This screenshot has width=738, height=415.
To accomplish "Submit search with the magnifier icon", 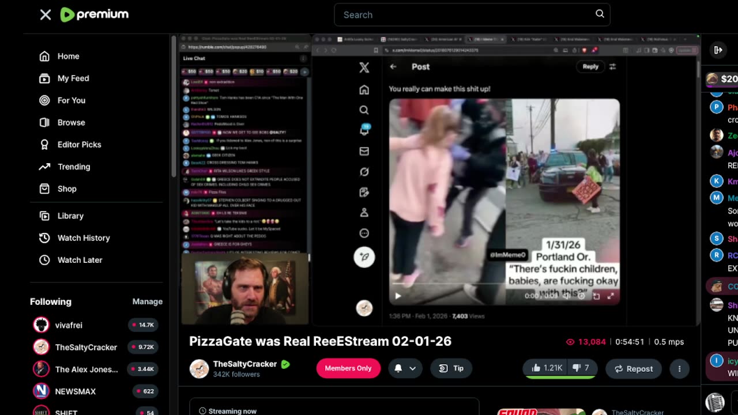I will [600, 14].
